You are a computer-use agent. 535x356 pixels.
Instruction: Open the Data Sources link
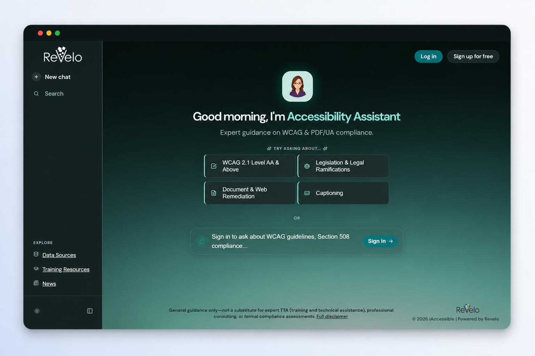pyautogui.click(x=59, y=255)
